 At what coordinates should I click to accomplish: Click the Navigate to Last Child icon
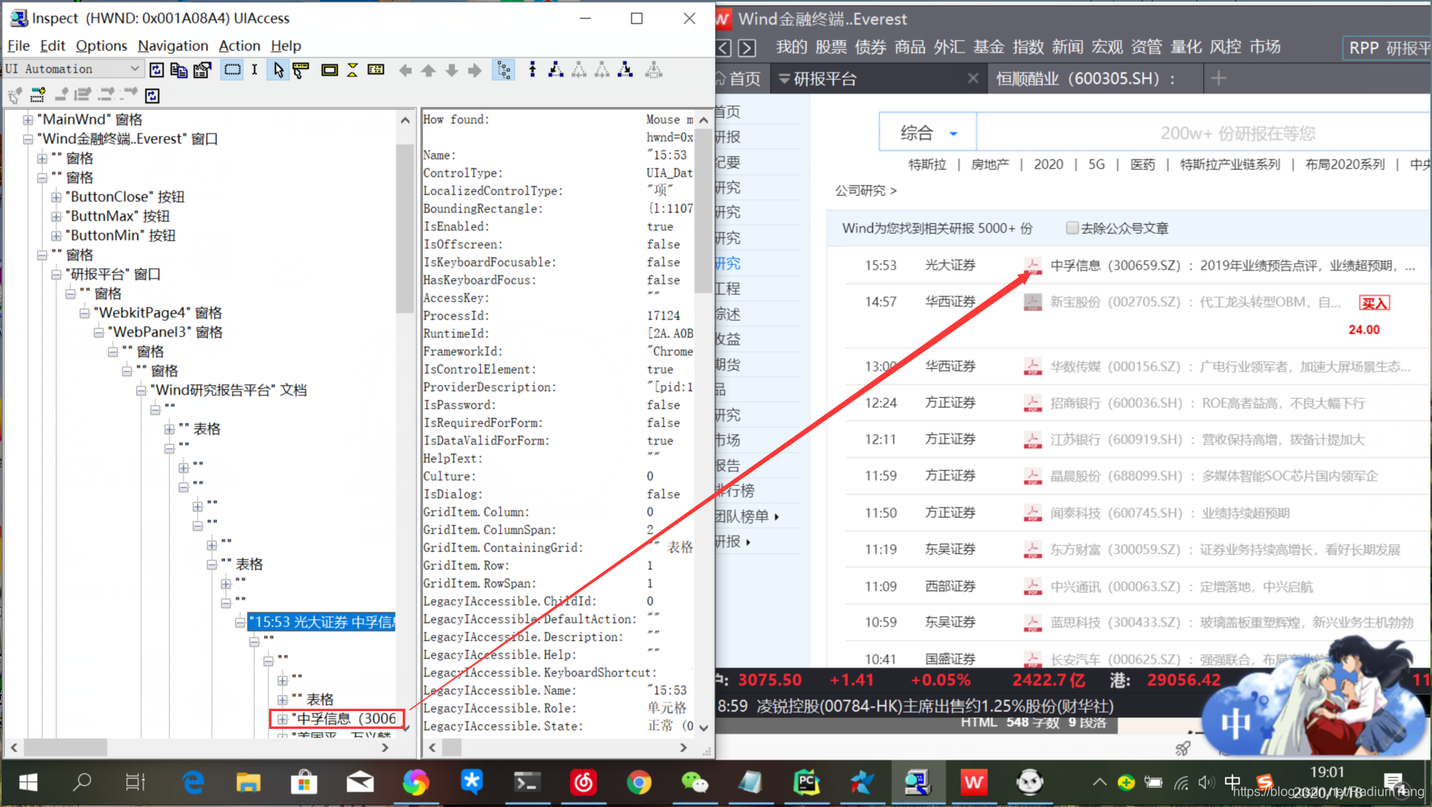(625, 70)
